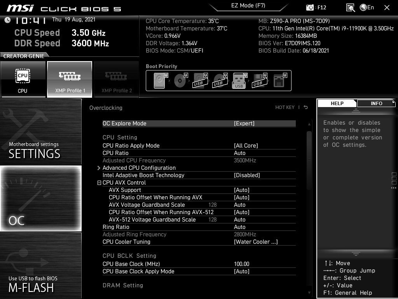Go back with the return arrow icon

306,107
